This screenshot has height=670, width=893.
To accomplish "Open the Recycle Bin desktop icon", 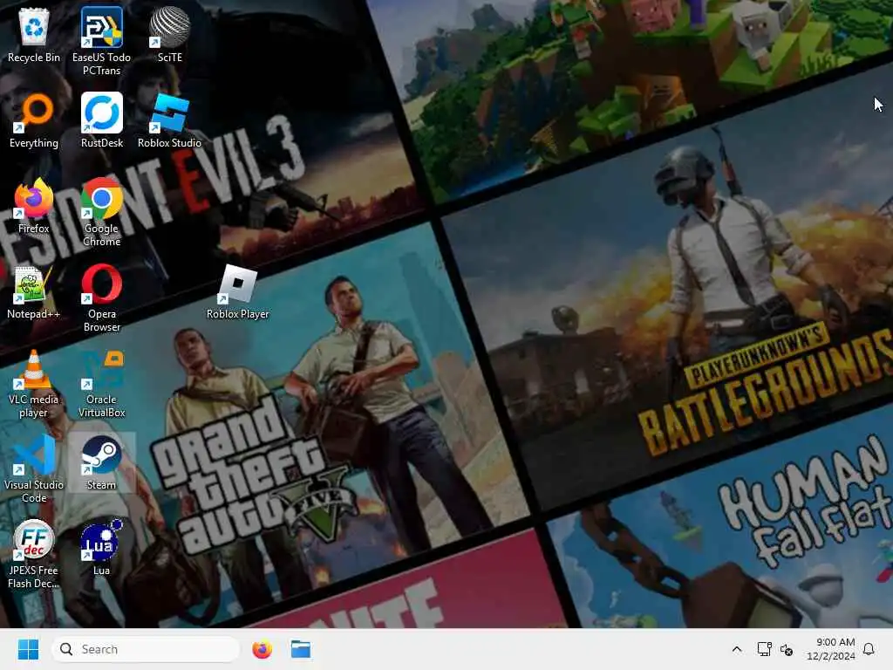I will pos(34,35).
